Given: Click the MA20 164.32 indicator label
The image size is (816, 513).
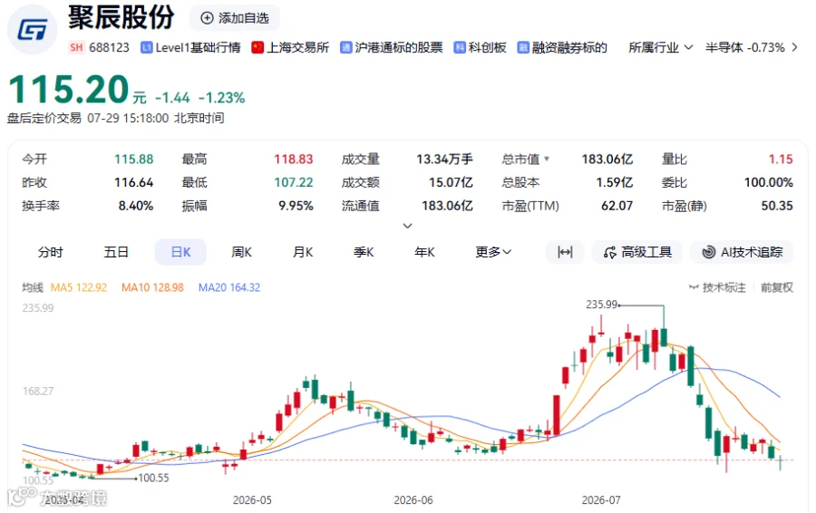Looking at the screenshot, I should 229,287.
